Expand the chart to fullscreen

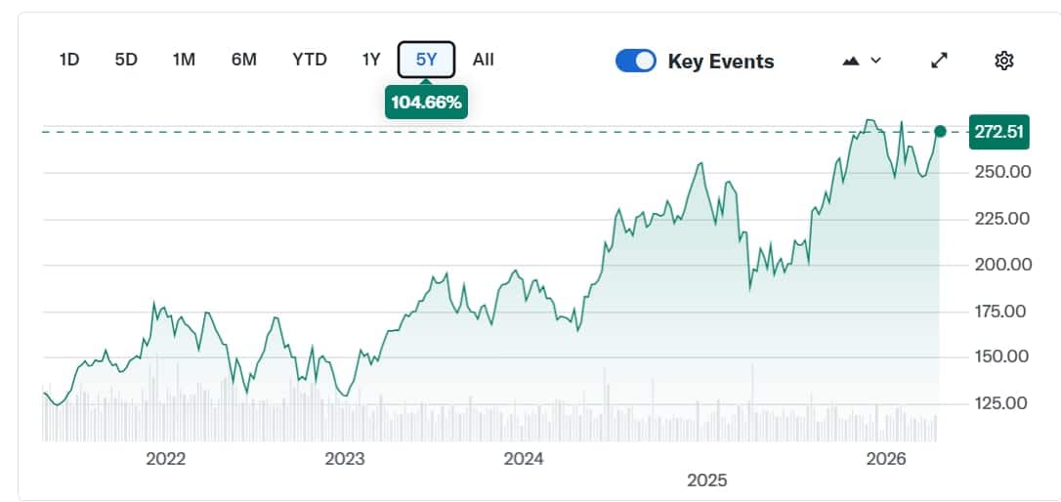click(x=939, y=61)
